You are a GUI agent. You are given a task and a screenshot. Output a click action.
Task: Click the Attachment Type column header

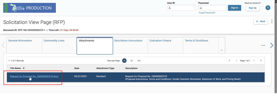(x=105, y=68)
